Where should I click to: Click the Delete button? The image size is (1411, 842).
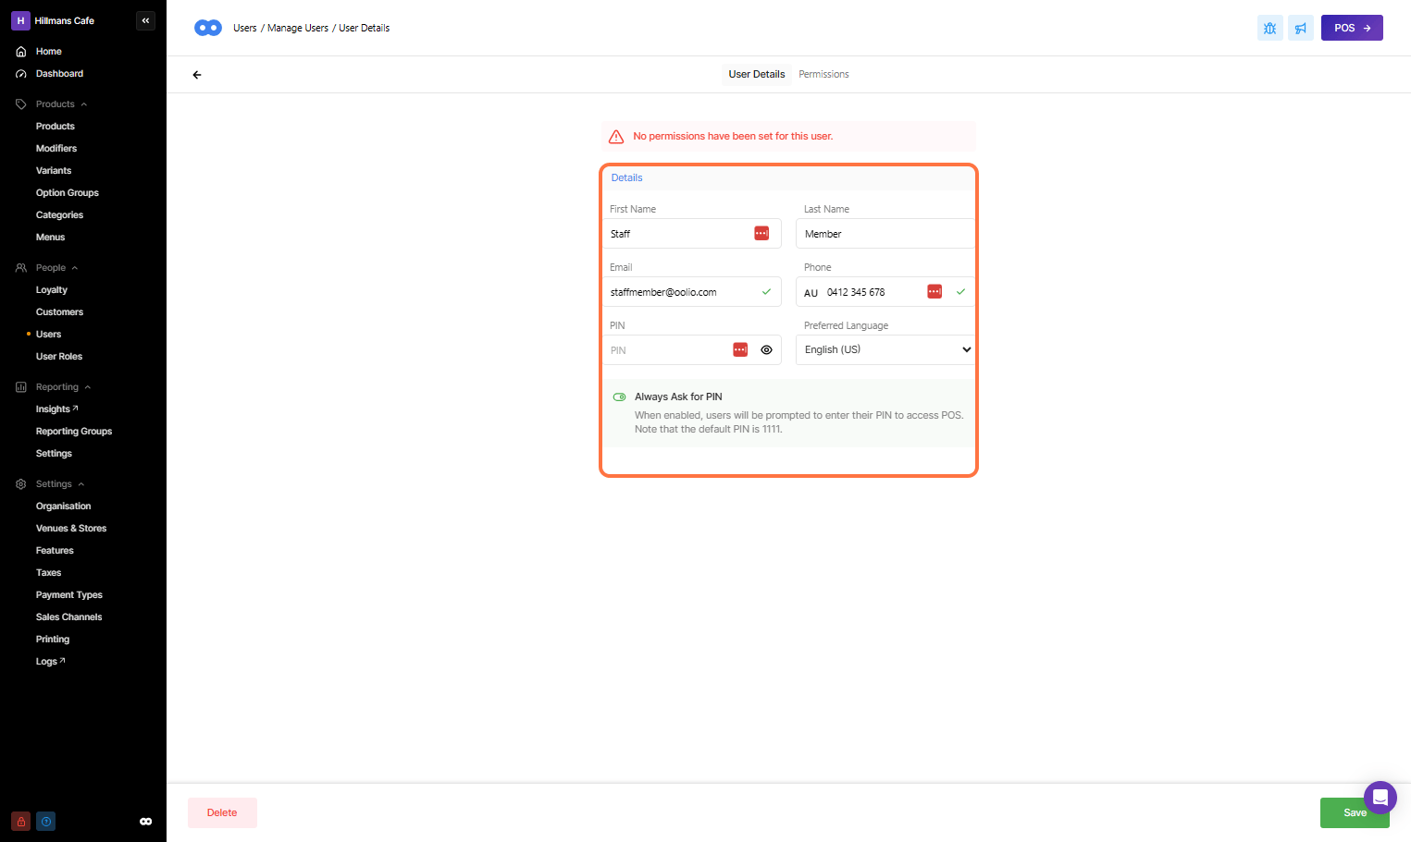point(222,812)
